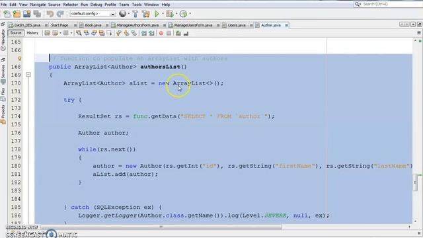The width and height of the screenshot is (423, 238).
Task: Toggle the History view button
Action: 32,33
